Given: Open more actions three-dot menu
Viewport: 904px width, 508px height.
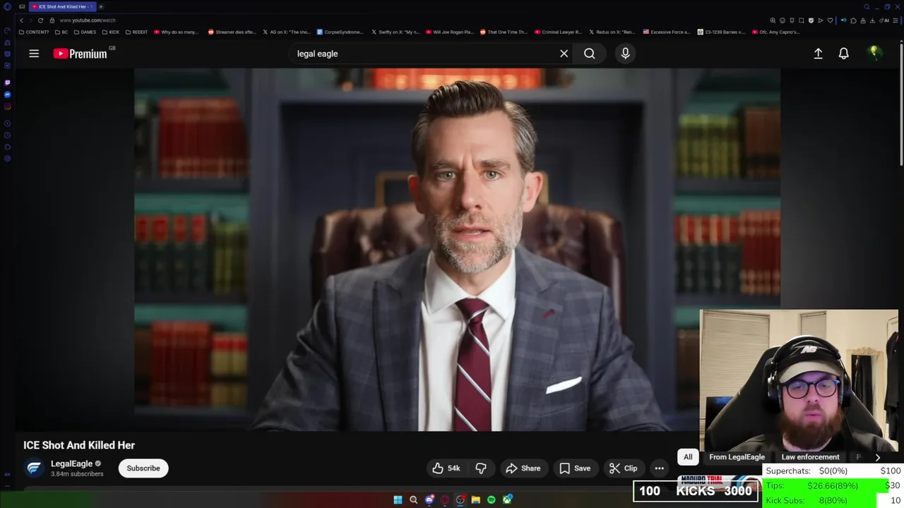Looking at the screenshot, I should click(659, 468).
